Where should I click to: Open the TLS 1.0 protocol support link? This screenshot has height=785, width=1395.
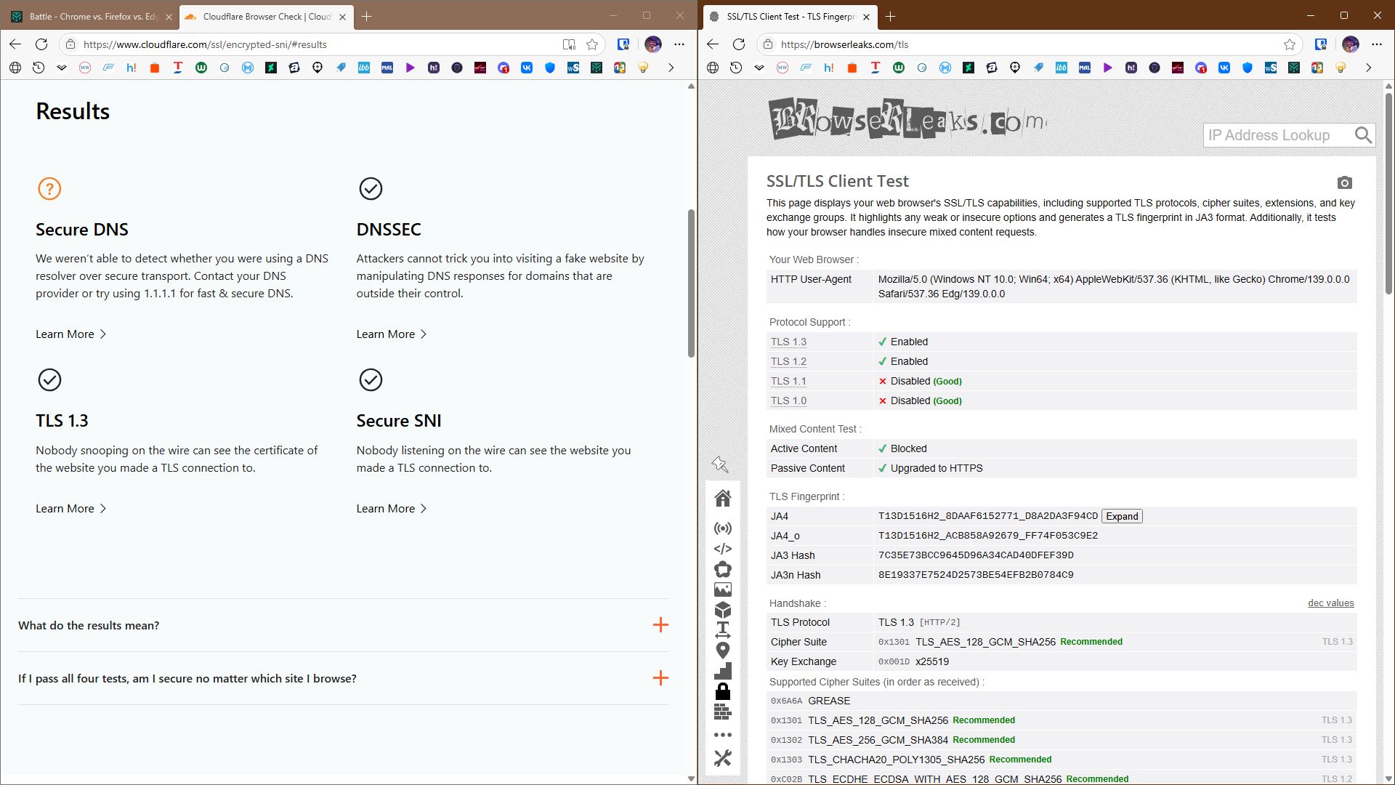[x=788, y=400]
